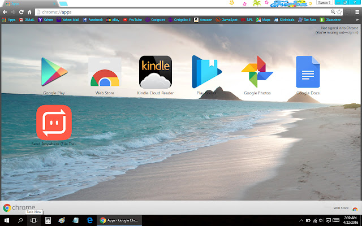This screenshot has height=226, width=362.
Task: Open the Slickdeals bookmark
Action: (x=284, y=20)
